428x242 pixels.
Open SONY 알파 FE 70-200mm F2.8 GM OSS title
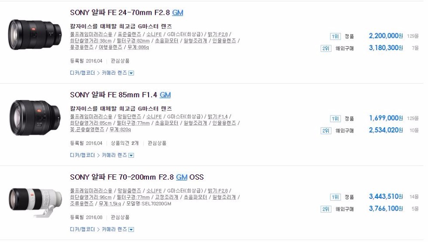click(x=137, y=177)
